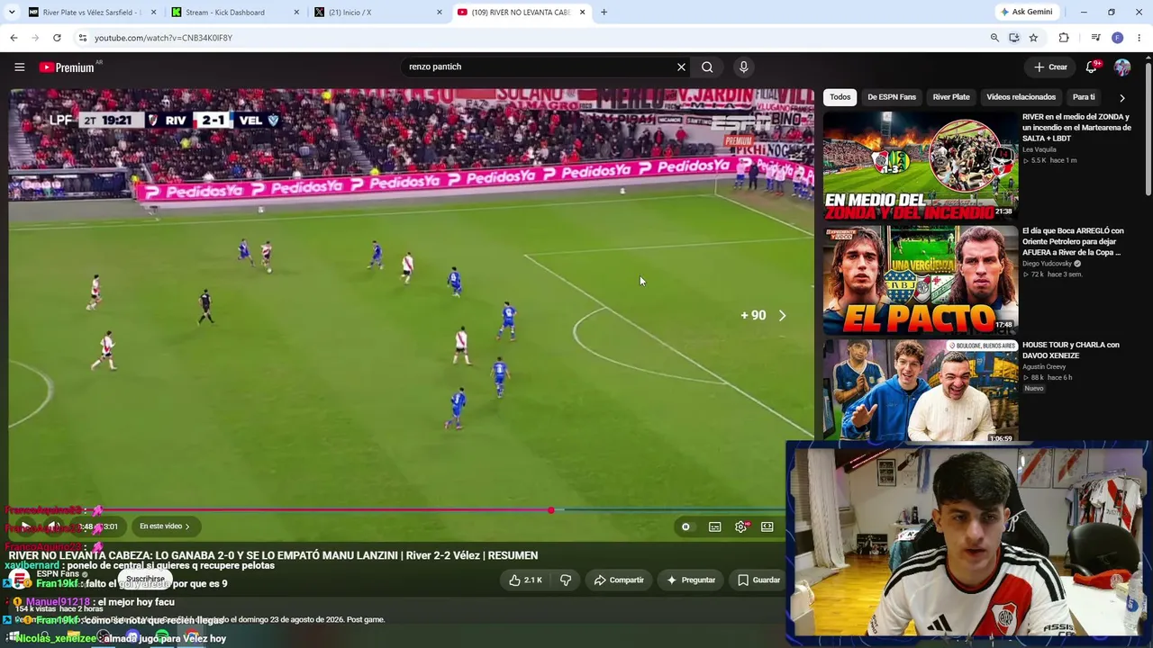Open YouTube notifications bell

(x=1092, y=67)
